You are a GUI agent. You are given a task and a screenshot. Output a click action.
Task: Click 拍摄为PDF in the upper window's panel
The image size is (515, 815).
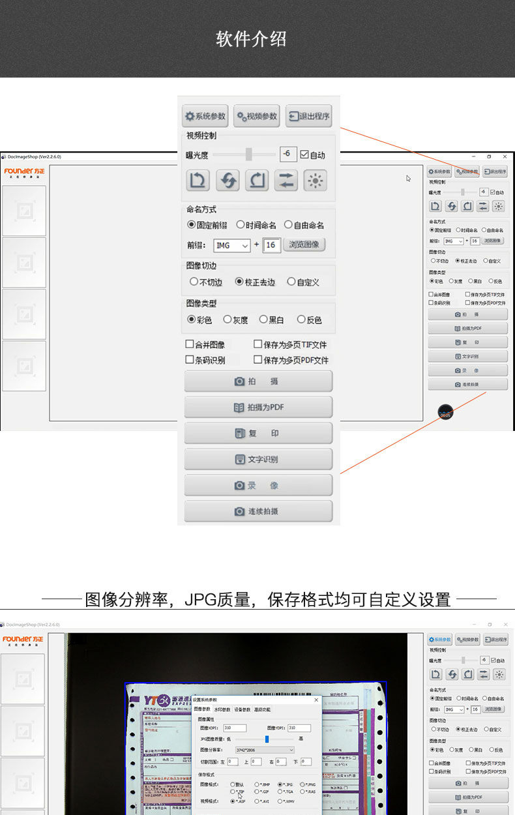tap(467, 328)
